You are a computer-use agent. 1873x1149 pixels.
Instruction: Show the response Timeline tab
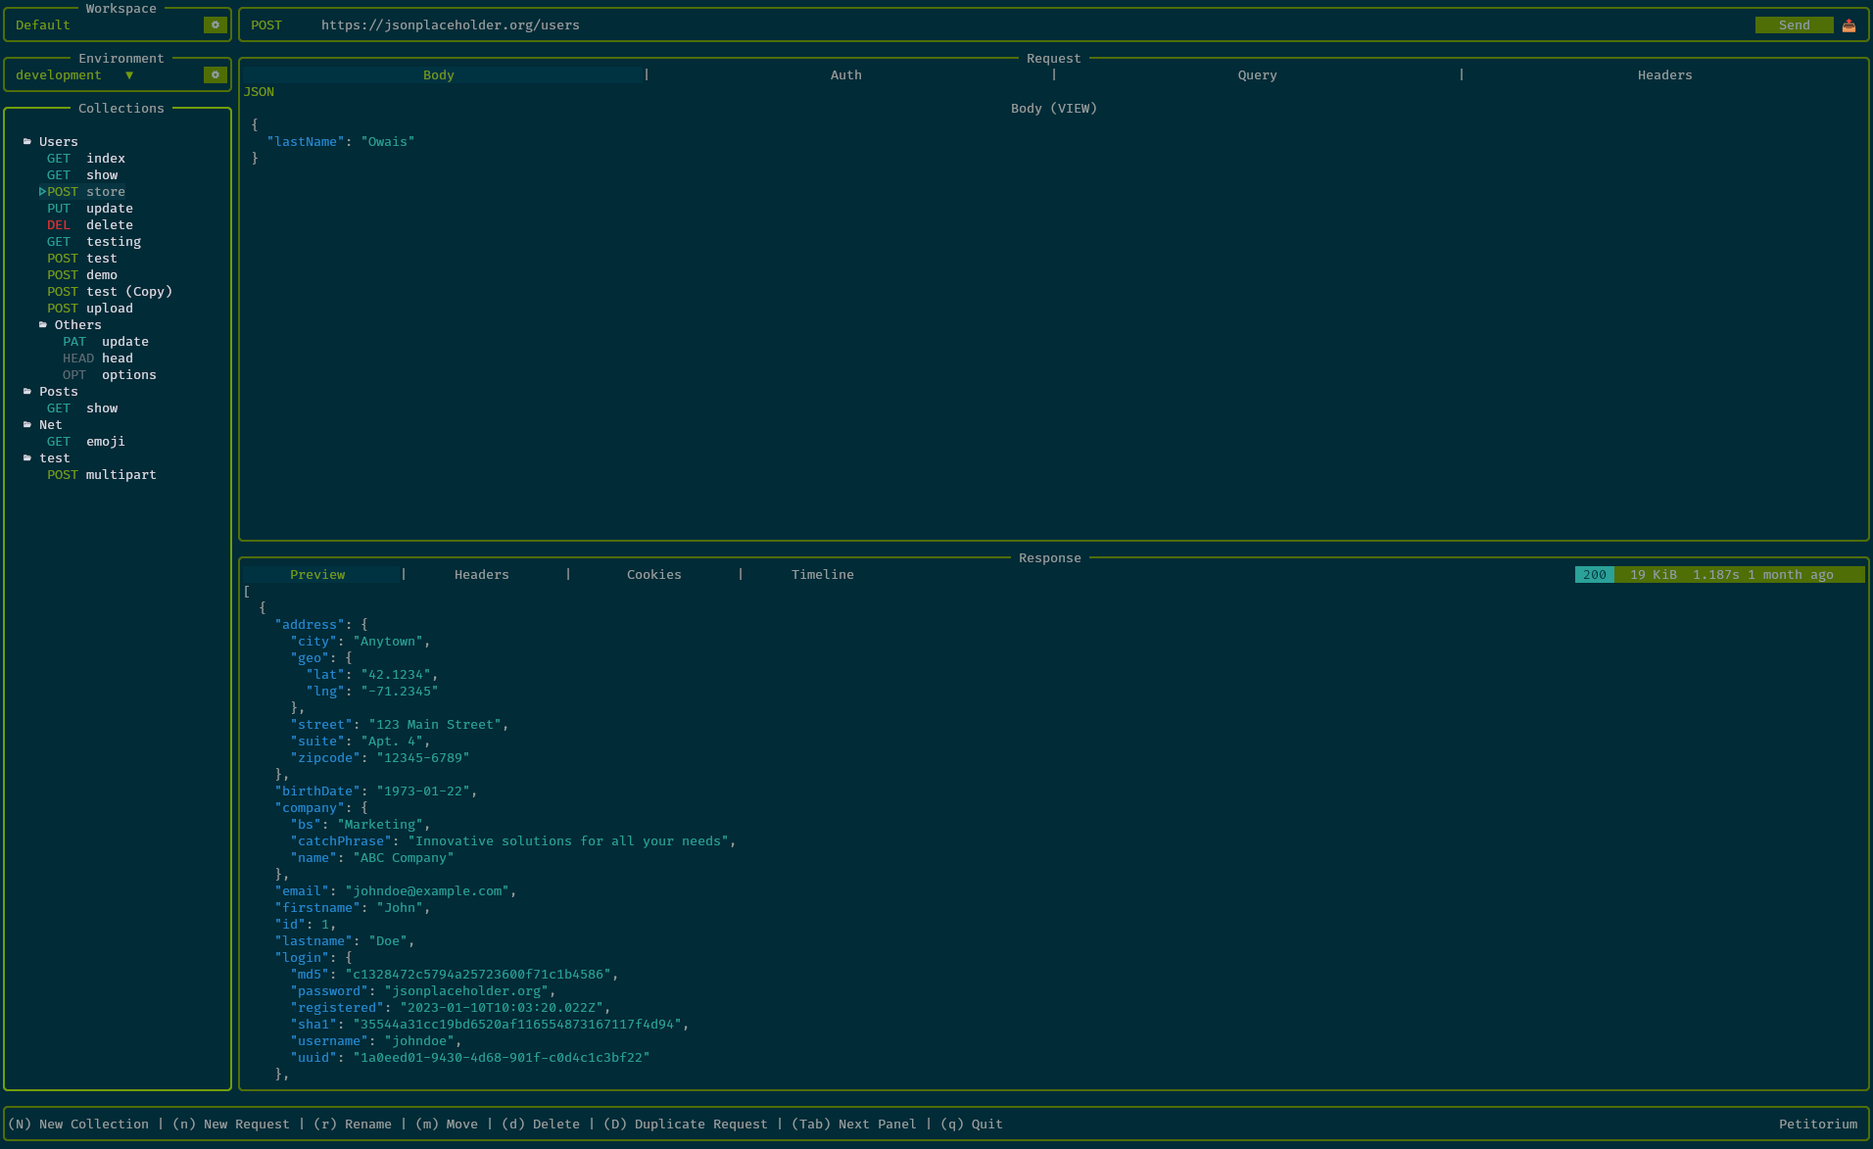pos(822,575)
